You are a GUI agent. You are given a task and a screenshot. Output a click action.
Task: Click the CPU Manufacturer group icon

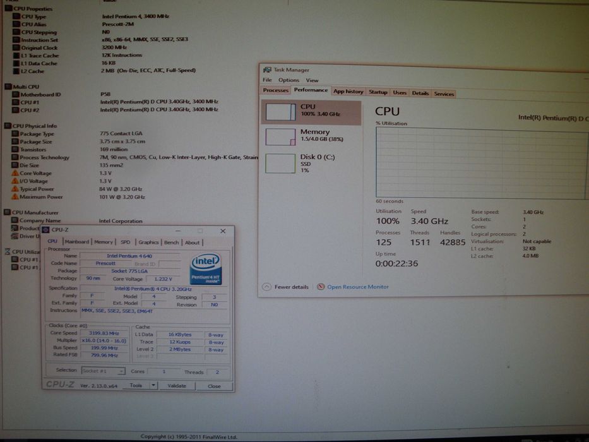[x=7, y=212]
